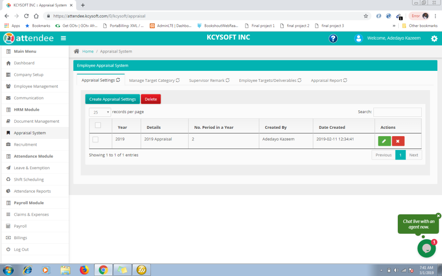Open the blue help question icon
This screenshot has width=442, height=276.
[333, 38]
